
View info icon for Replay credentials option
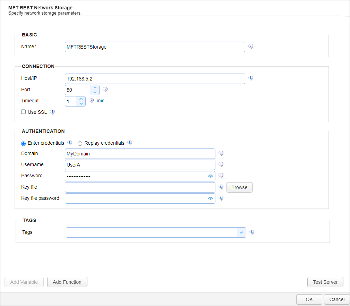click(130, 143)
